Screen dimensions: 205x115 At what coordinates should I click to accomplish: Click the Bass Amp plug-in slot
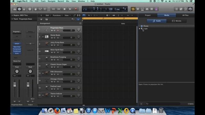(x=17, y=47)
